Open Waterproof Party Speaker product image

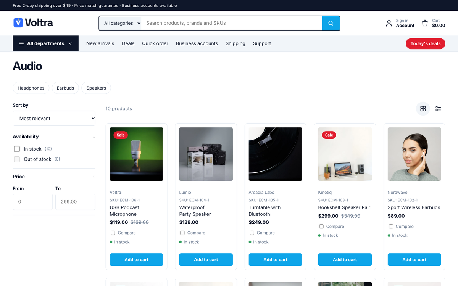point(206,154)
